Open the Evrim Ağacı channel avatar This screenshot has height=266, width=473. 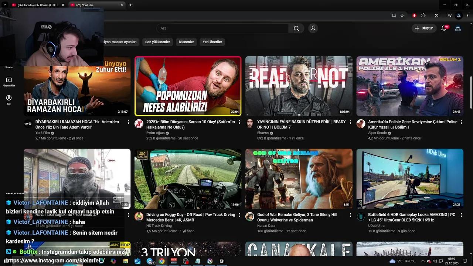tap(139, 124)
